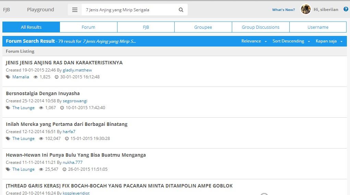The width and height of the screenshot is (350, 195).
Task: Click the eye views icon next to 102,047
Action: pos(41,139)
